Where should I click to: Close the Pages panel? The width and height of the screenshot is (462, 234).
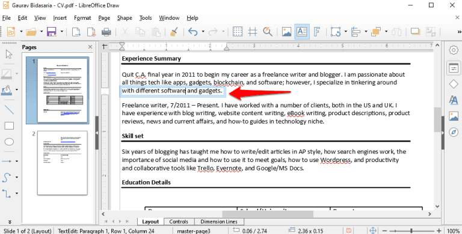coord(90,47)
